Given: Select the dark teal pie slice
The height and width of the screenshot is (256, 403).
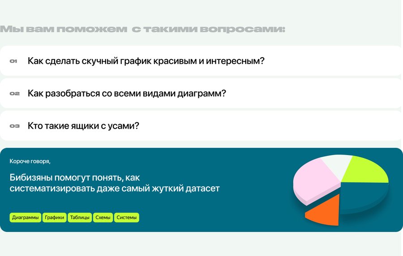Looking at the screenshot, I should click(x=363, y=194).
